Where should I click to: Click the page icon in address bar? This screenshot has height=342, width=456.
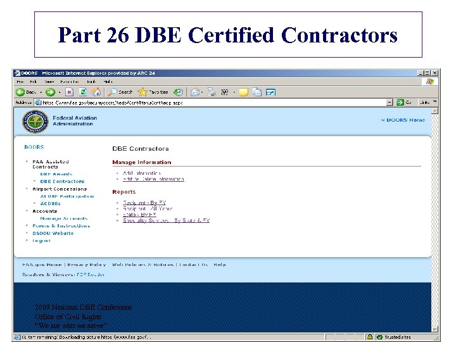tap(38, 103)
